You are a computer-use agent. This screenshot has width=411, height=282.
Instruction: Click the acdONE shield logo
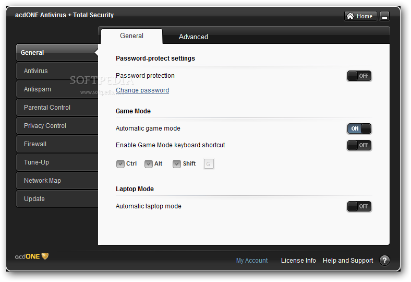[x=32, y=256]
